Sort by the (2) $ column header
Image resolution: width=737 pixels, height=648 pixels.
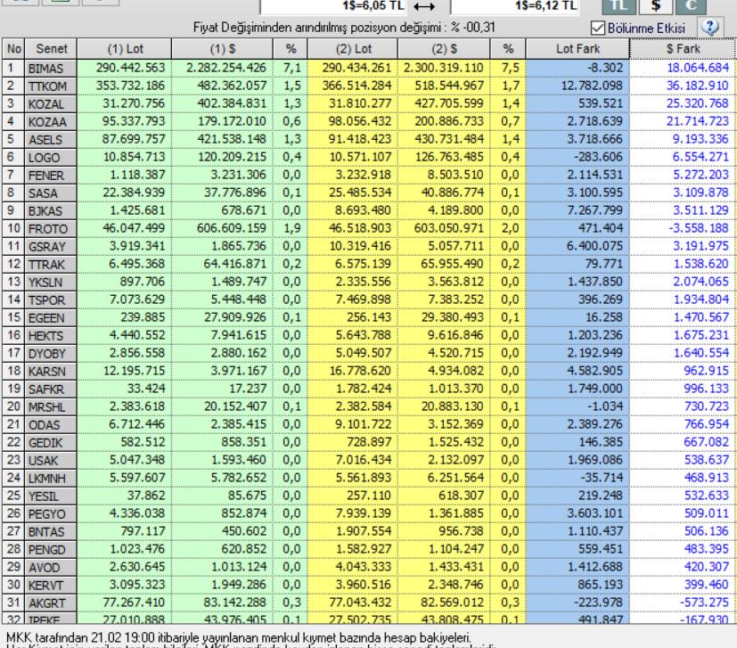pos(444,49)
